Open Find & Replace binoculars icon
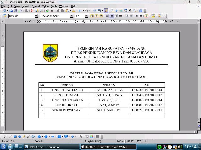Screen dimensions: 201x150 coord(112,11)
